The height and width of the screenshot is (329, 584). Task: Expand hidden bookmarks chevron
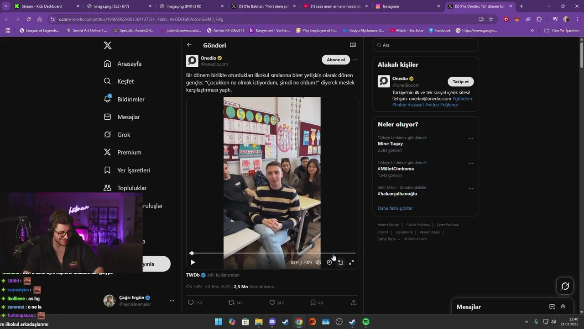pyautogui.click(x=532, y=31)
